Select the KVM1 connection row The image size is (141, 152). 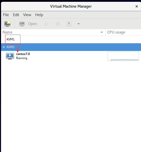(71, 39)
